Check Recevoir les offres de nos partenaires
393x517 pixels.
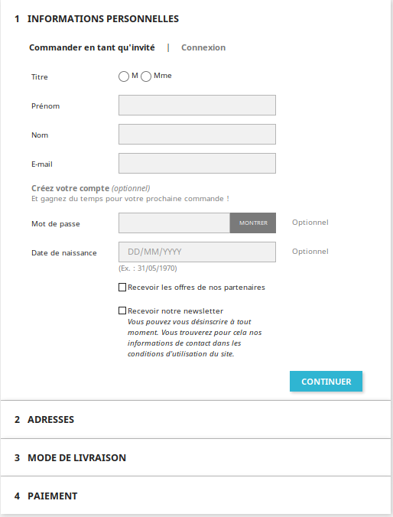click(x=122, y=288)
